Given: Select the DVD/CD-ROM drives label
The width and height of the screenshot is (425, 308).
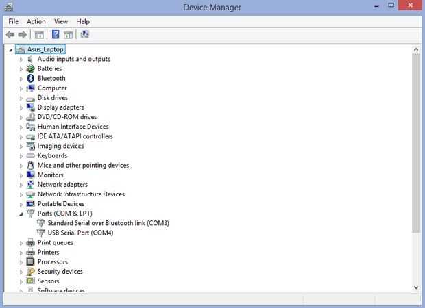Looking at the screenshot, I should point(67,117).
